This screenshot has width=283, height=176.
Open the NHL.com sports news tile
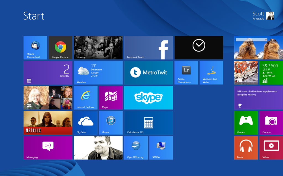coord(259,98)
